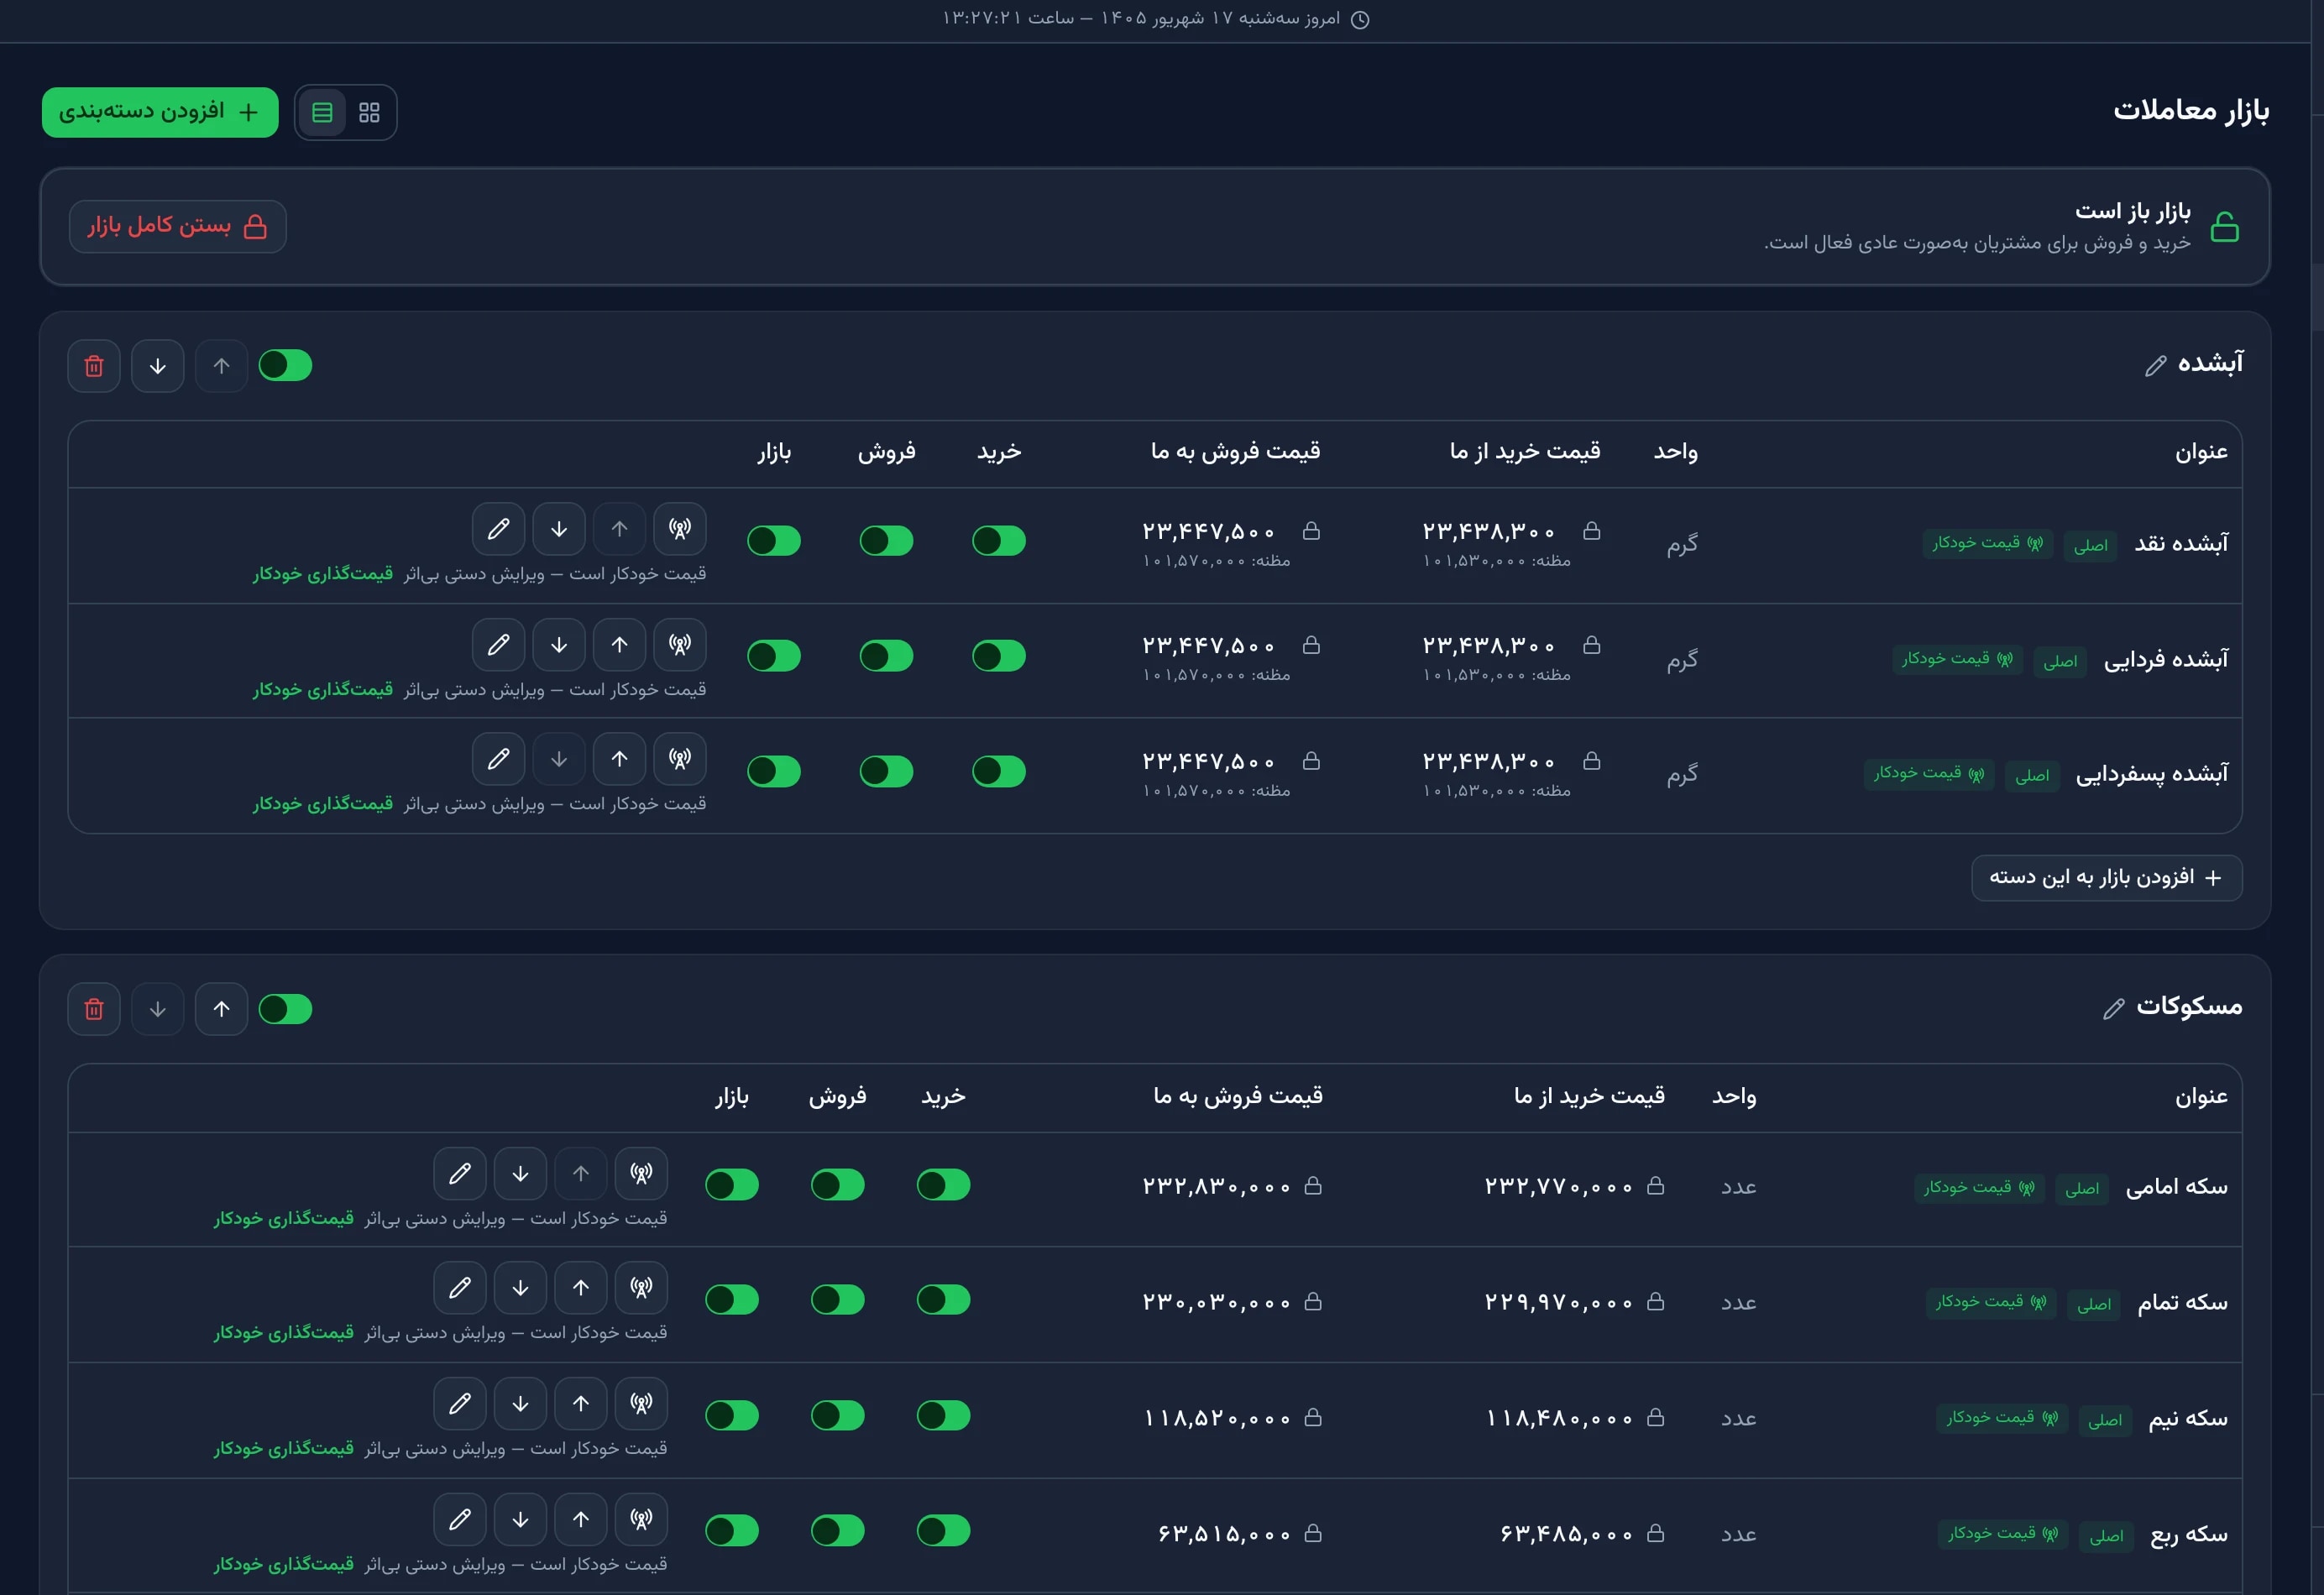Click افزودن دسته‌بندی green button
Image resolution: width=2324 pixels, height=1595 pixels.
[x=160, y=112]
